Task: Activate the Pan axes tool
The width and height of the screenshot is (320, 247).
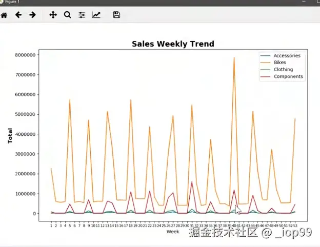Action: point(53,15)
